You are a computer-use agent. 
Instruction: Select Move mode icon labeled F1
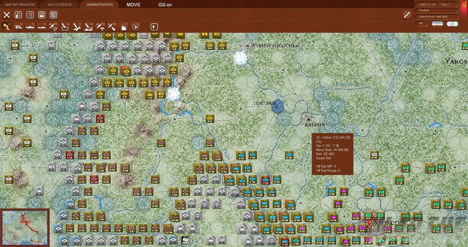(7, 27)
